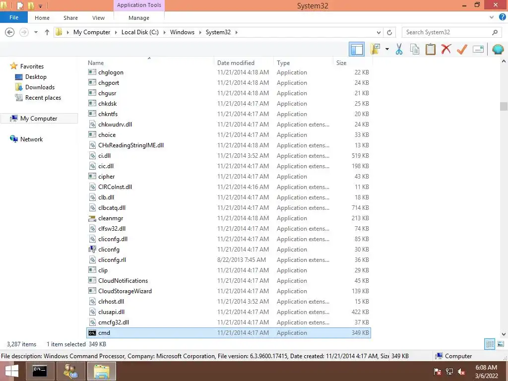Select My Computer in the navigation pane
The image size is (508, 381).
[39, 118]
